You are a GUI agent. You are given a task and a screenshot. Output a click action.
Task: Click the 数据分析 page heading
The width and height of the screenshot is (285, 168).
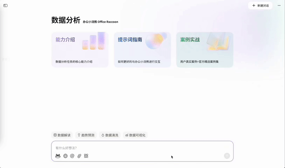tap(66, 20)
